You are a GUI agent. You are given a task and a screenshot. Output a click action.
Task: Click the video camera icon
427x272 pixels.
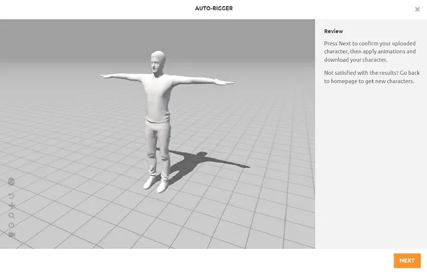(11, 235)
